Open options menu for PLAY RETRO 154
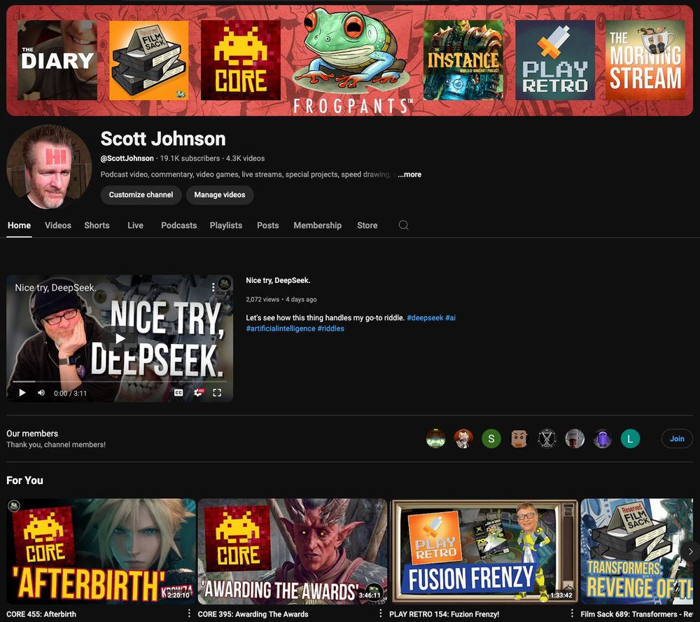 [x=572, y=613]
